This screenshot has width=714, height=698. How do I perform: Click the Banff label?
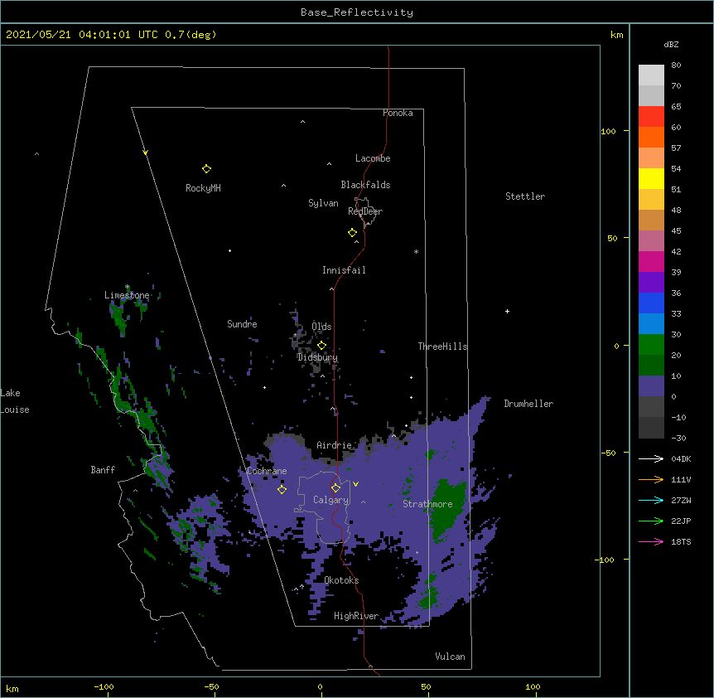[103, 470]
